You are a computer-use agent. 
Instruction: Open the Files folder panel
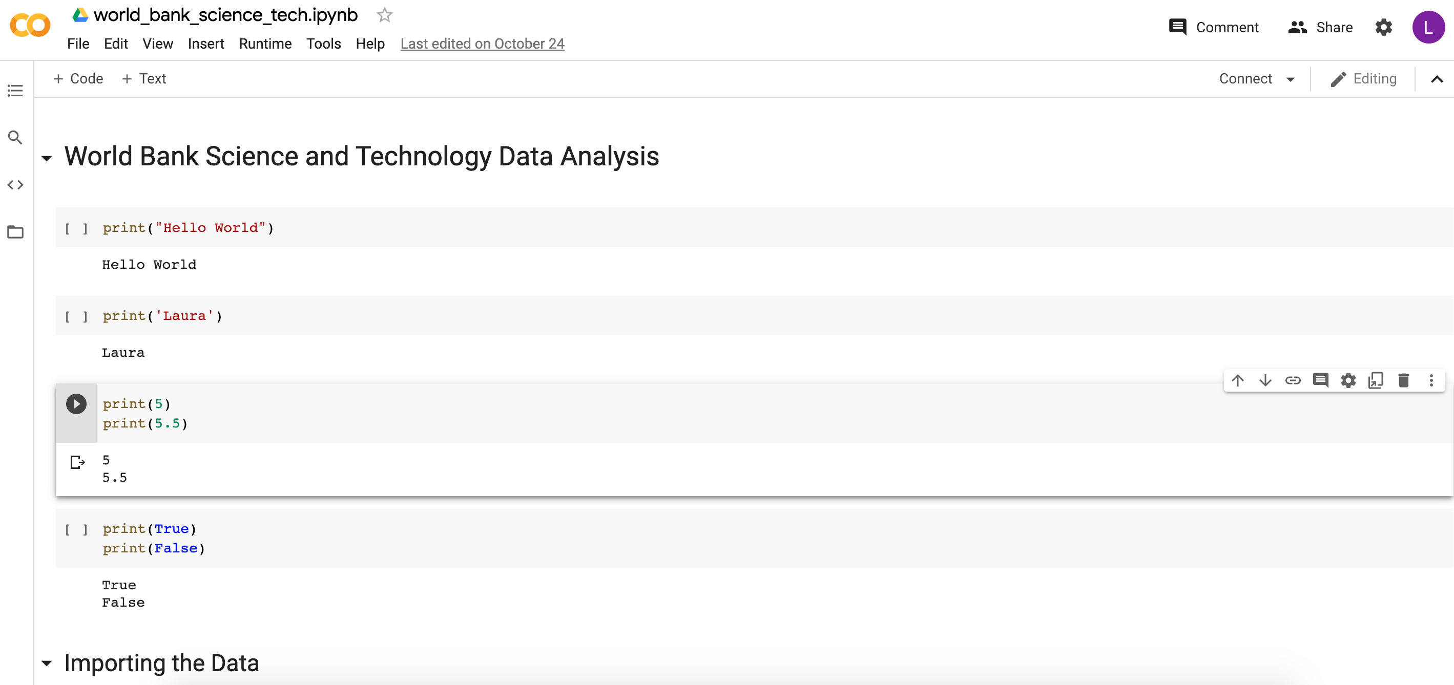[x=15, y=232]
